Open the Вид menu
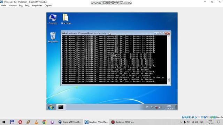223x125 pixels. click(21, 6)
